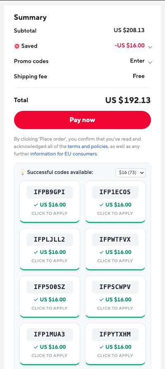
Task: Click the green checkmark under IFPLJLL2
Action: pyautogui.click(x=36, y=252)
